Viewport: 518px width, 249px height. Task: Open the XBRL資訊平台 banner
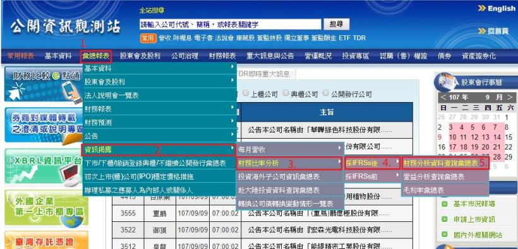coord(44,166)
